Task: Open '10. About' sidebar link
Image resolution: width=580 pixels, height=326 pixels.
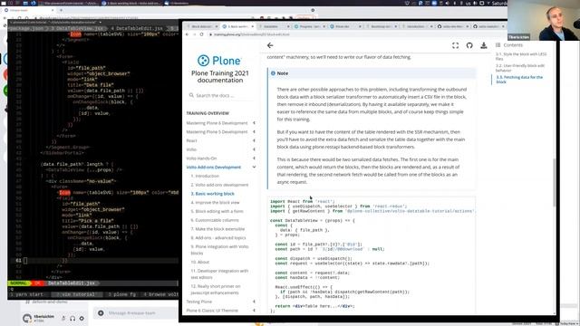Action: [x=200, y=262]
